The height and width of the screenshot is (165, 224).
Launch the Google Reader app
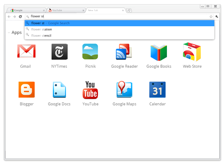(124, 52)
